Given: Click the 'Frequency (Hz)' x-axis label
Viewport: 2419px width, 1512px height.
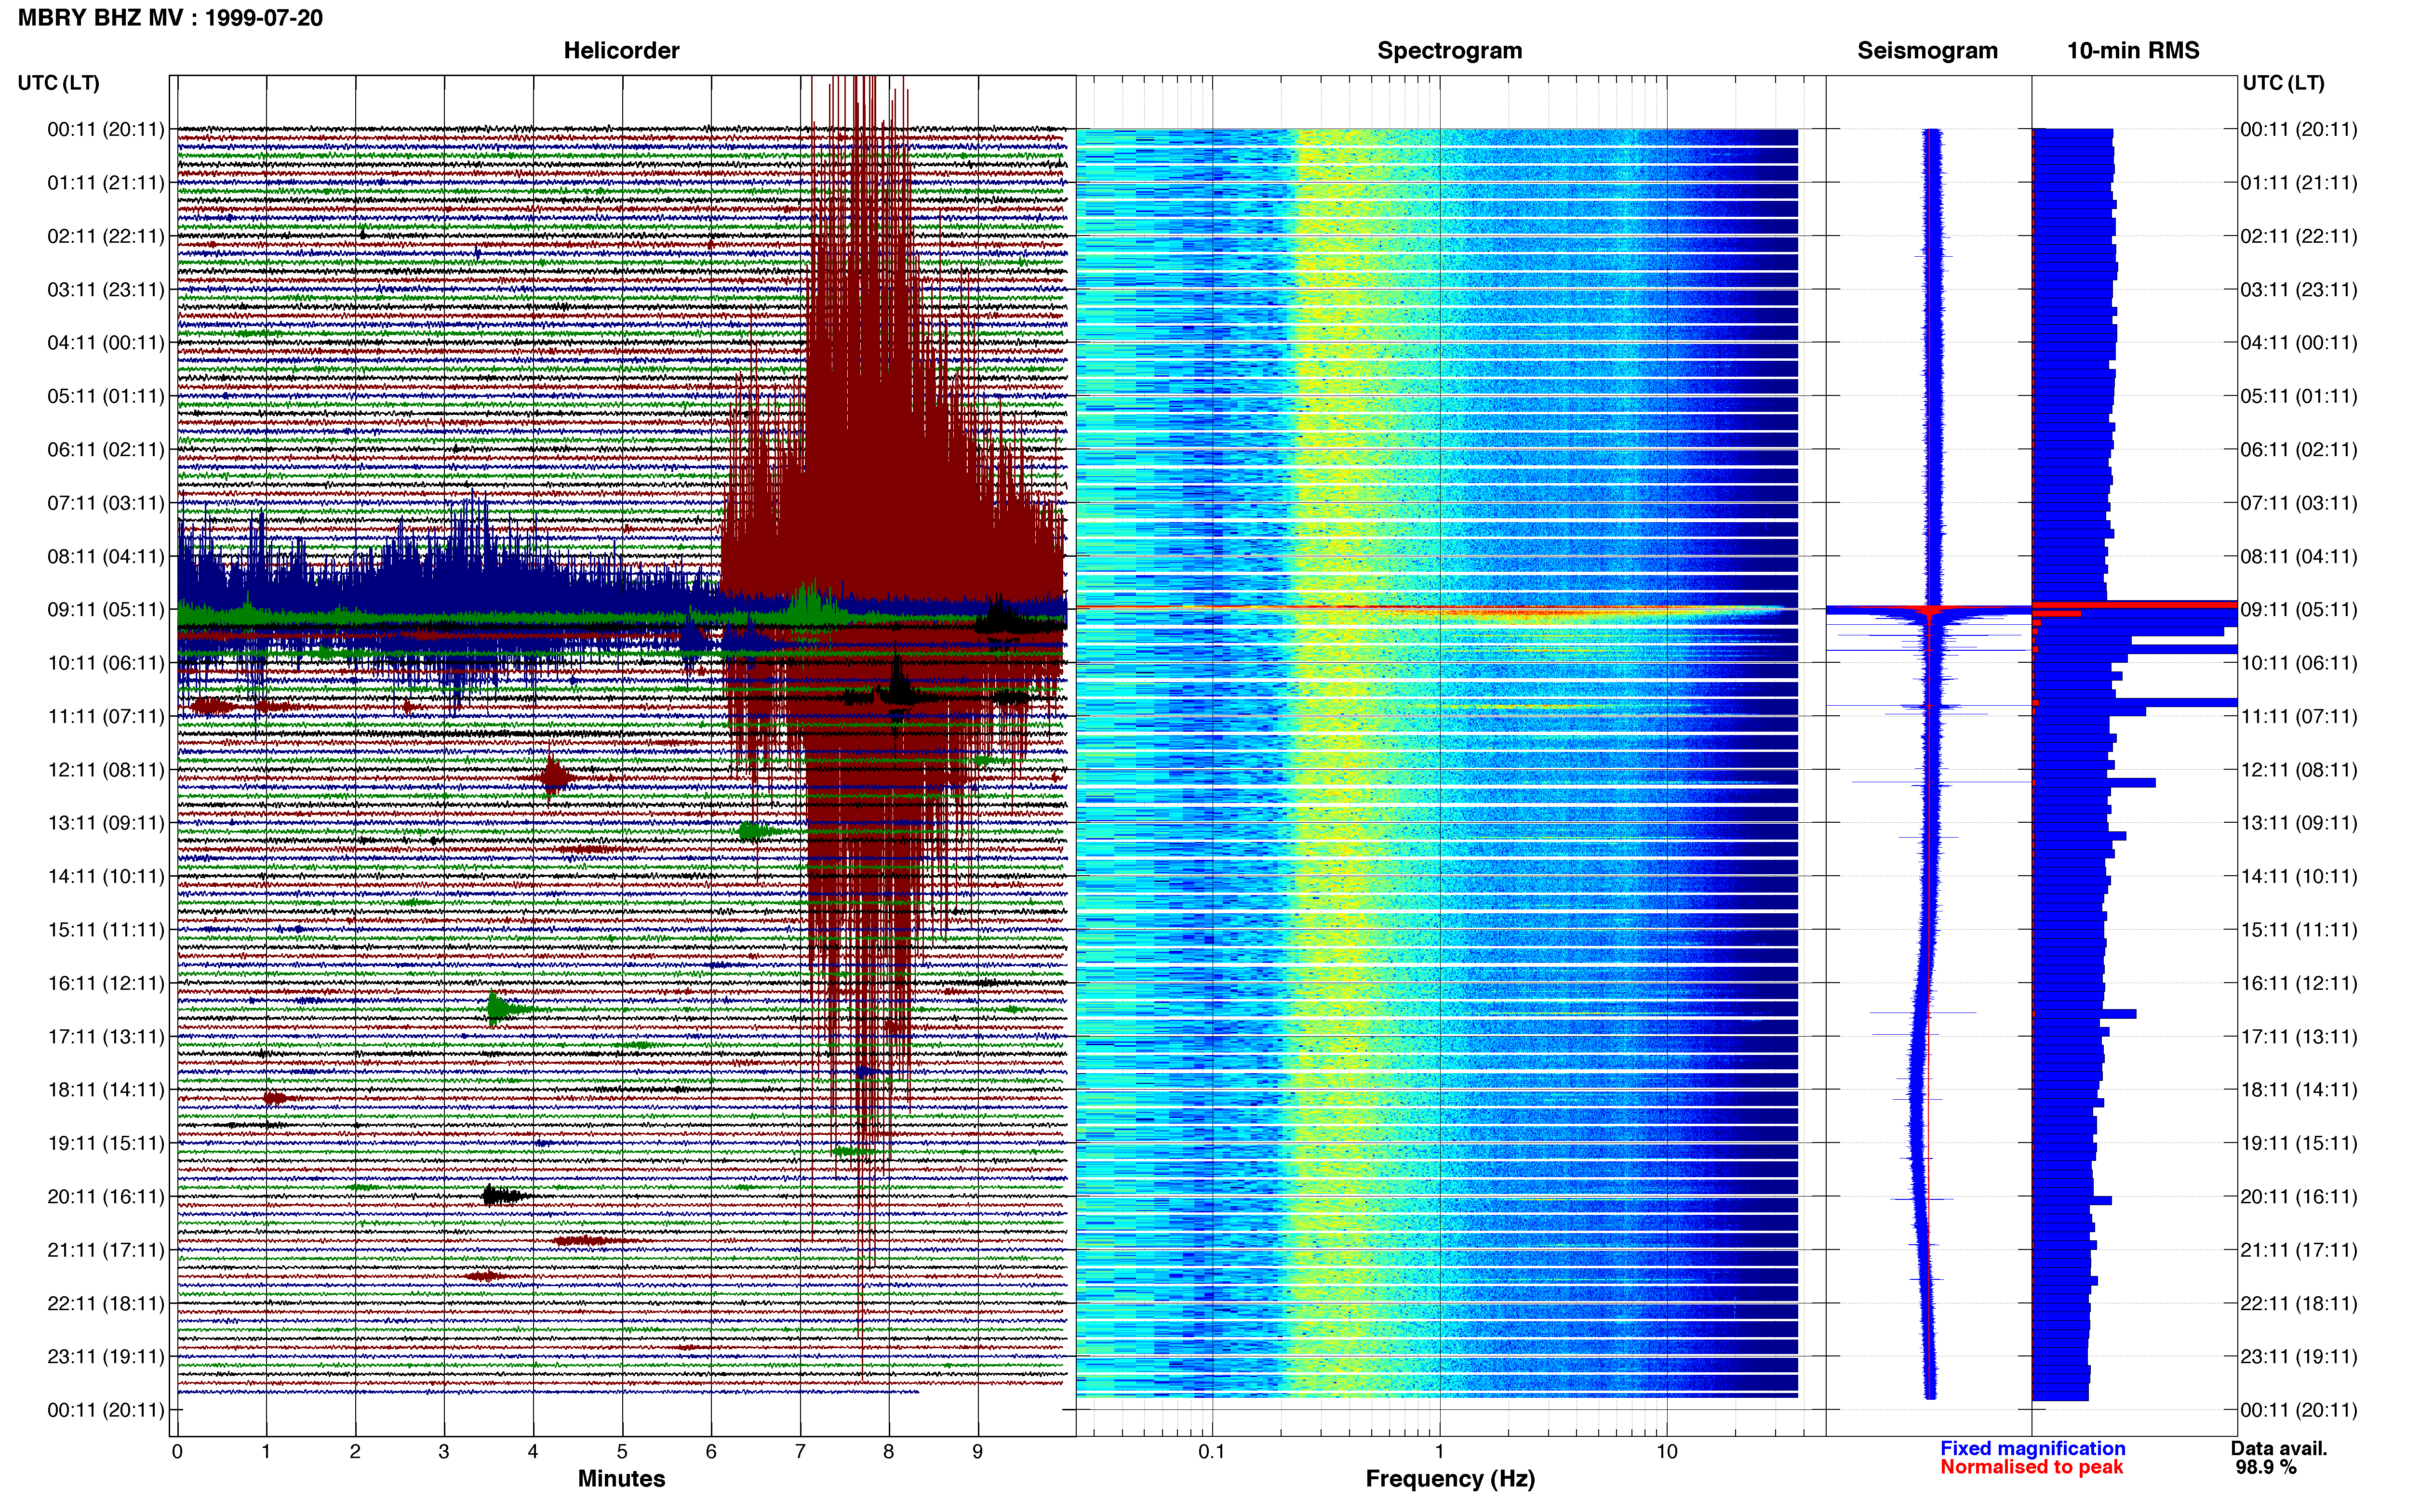Looking at the screenshot, I should pos(1450,1479).
